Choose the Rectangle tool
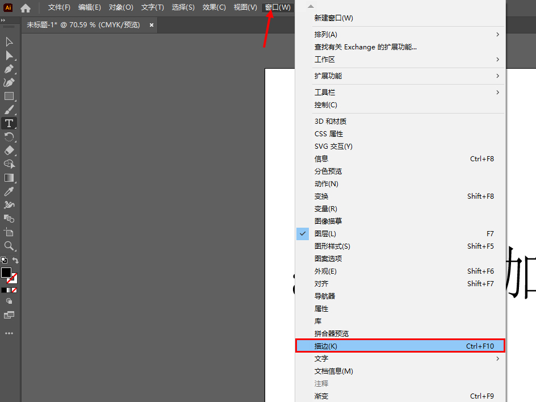This screenshot has height=402, width=536. pos(9,96)
